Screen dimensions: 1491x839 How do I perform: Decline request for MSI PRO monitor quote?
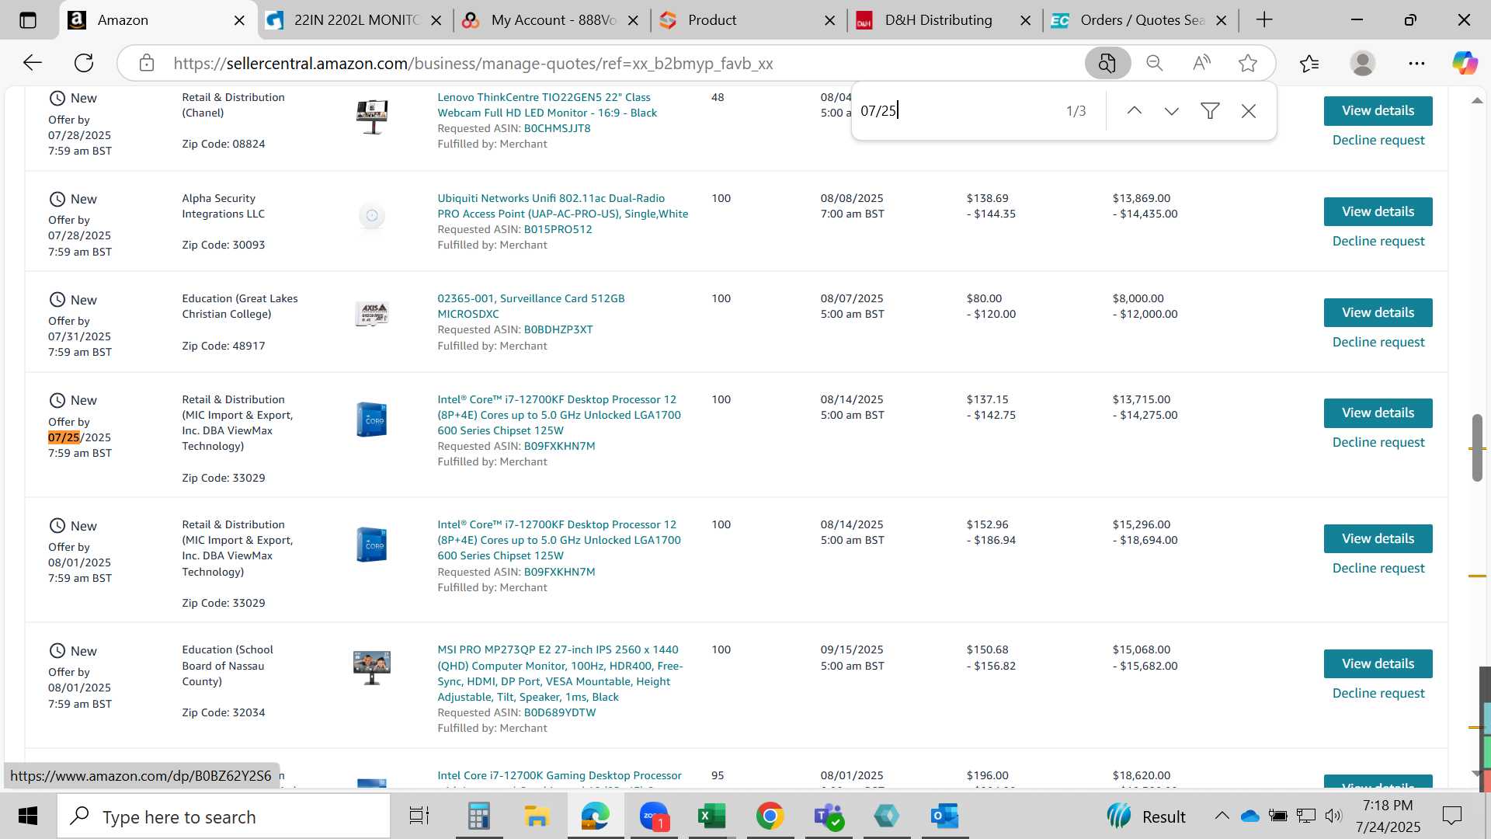(x=1378, y=693)
